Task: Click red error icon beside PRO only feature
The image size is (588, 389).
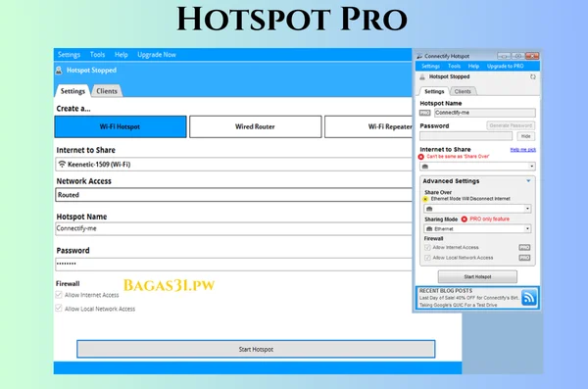Action: pos(464,219)
